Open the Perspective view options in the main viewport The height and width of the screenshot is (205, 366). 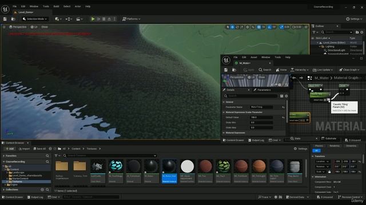[x=18, y=27]
